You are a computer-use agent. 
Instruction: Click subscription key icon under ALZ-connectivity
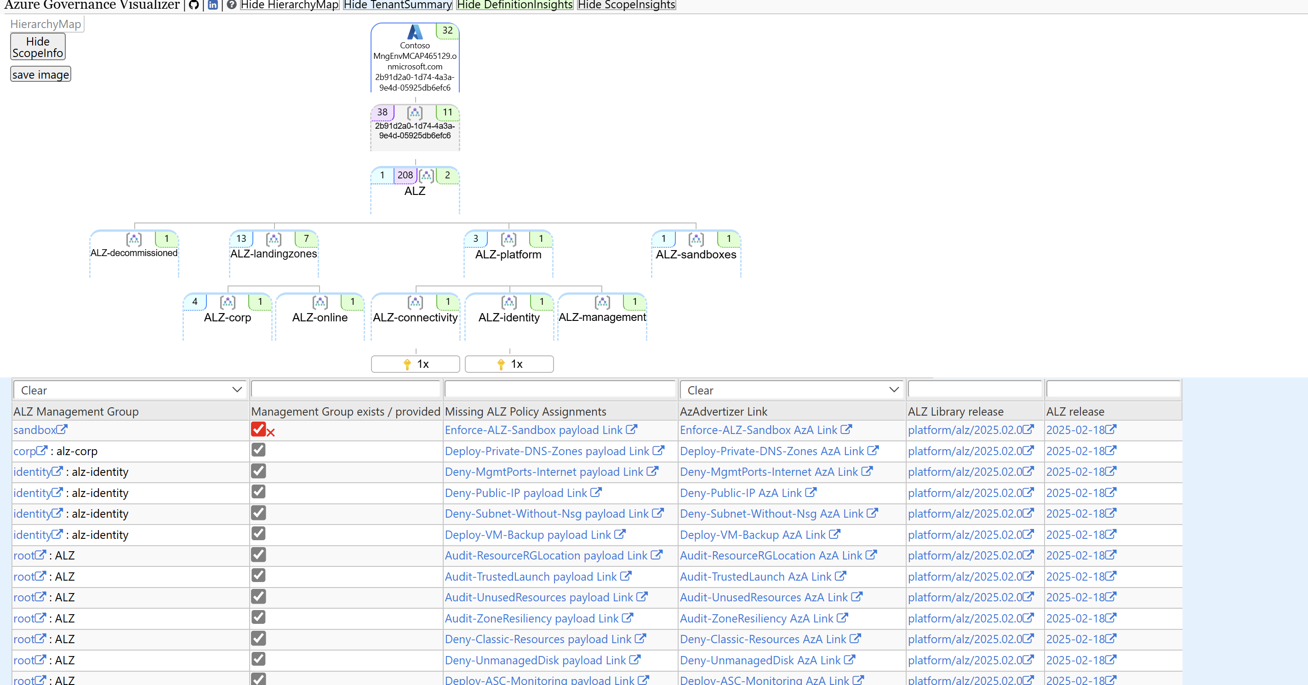tap(407, 364)
